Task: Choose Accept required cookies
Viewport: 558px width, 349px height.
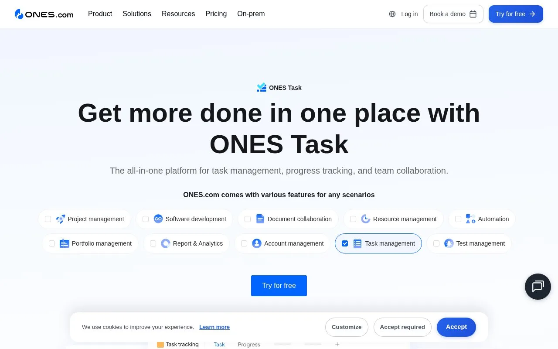Action: coord(402,327)
